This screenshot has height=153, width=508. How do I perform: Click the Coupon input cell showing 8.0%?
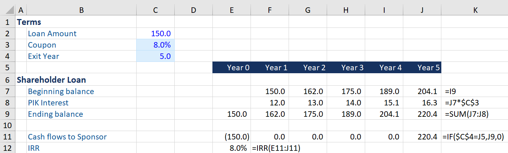pos(155,45)
